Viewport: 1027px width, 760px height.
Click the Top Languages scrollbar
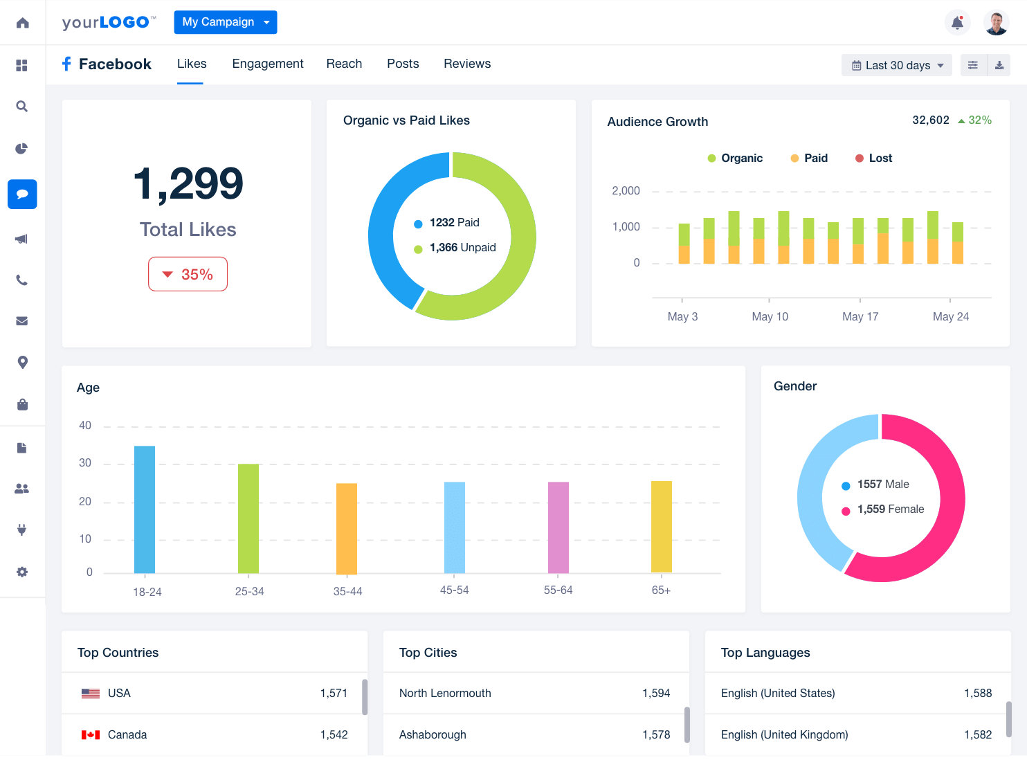click(x=1009, y=719)
